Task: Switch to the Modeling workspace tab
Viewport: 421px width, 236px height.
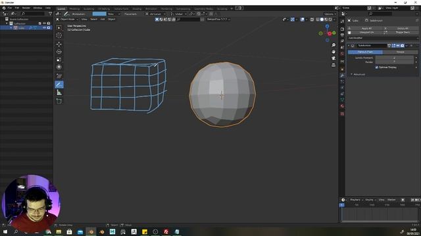Action: pyautogui.click(x=74, y=9)
